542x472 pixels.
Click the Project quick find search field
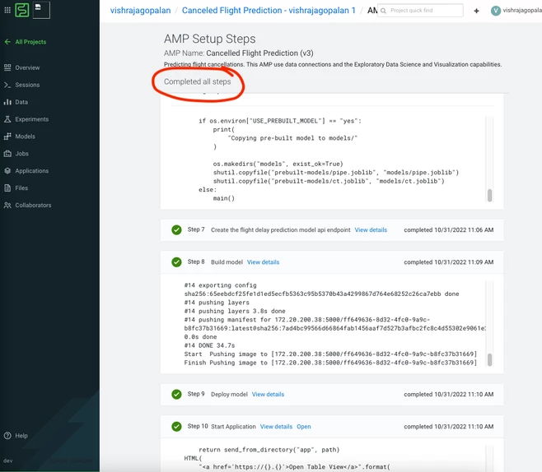tap(420, 11)
